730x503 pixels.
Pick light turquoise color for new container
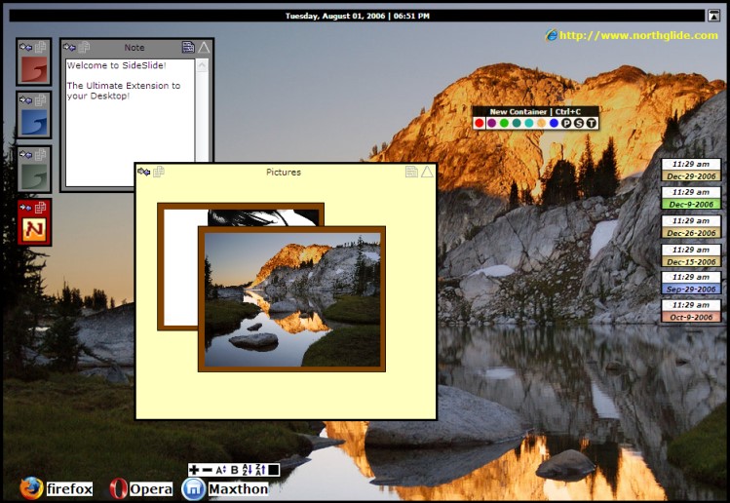[x=529, y=123]
